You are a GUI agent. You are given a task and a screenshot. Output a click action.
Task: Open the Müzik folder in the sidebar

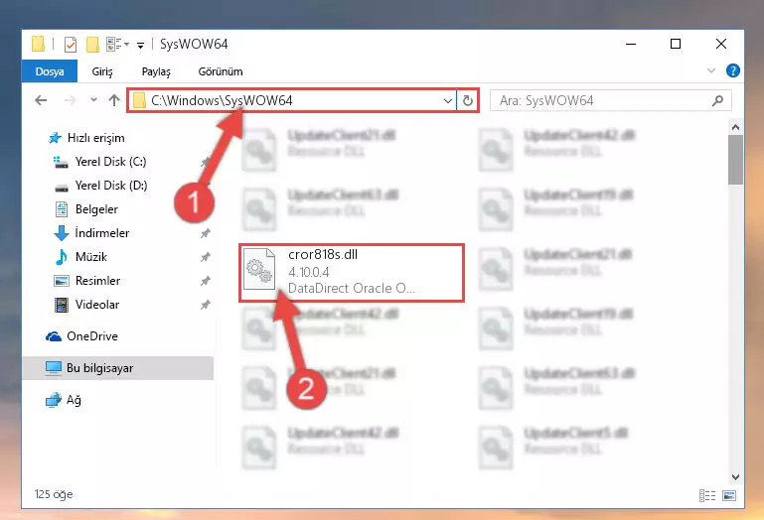[80, 257]
